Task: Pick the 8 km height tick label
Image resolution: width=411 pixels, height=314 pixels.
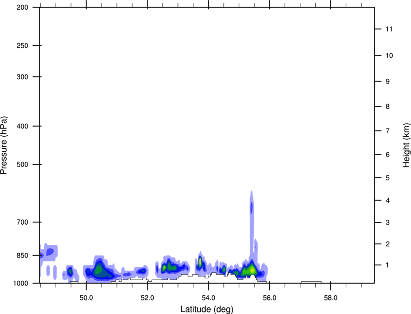Action: 388,106
